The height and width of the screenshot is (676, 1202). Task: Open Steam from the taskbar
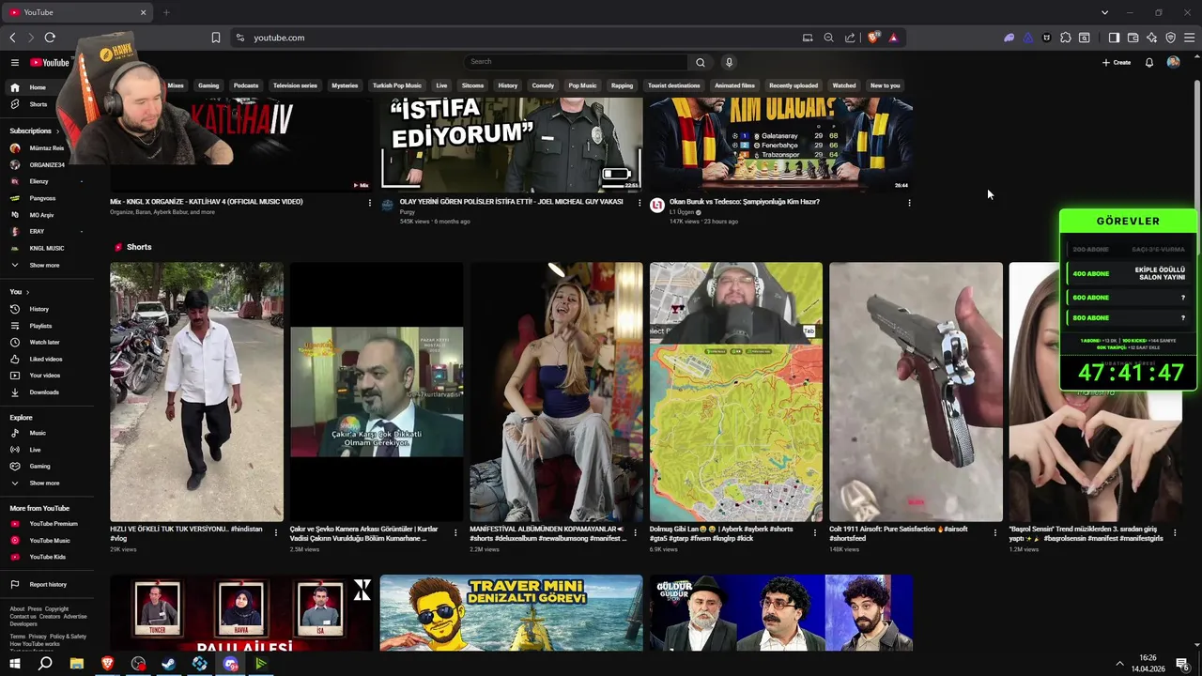pos(169,664)
